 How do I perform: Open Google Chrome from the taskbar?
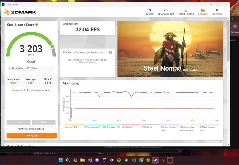coord(141,160)
